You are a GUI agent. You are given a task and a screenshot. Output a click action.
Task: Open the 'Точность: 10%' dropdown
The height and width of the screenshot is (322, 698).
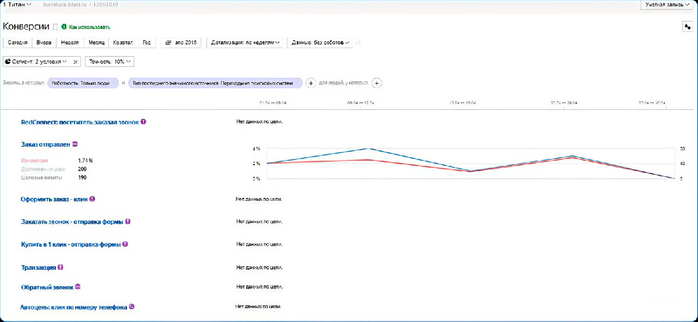[110, 61]
